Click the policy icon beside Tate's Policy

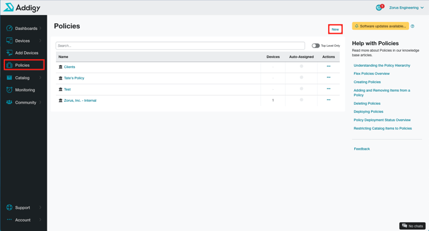pyautogui.click(x=60, y=78)
